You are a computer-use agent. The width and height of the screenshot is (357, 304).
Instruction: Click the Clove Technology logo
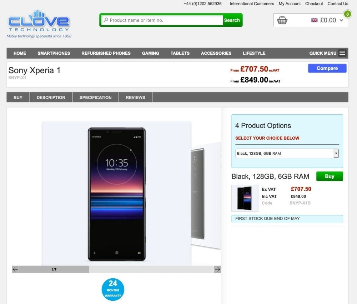point(39,24)
